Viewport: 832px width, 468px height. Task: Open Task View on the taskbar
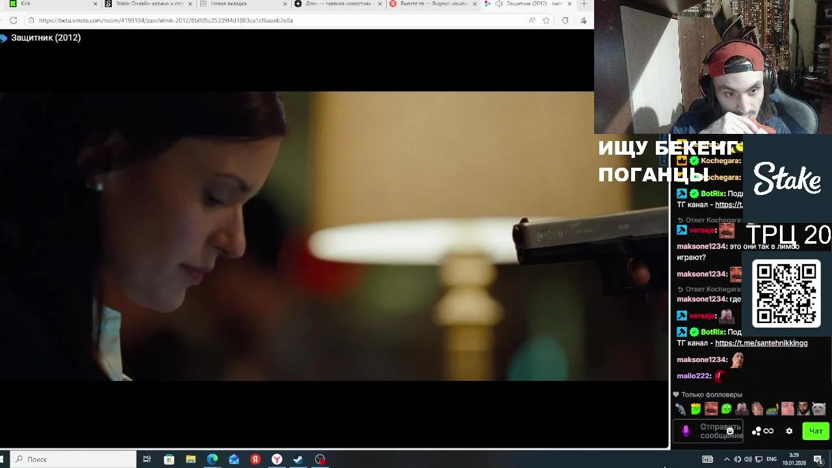pos(147,459)
